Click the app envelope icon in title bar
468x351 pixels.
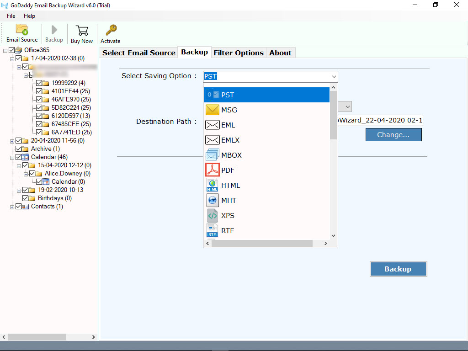(x=5, y=5)
